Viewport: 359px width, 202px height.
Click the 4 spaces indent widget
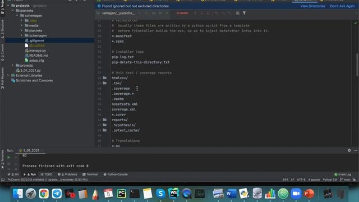[x=314, y=180]
